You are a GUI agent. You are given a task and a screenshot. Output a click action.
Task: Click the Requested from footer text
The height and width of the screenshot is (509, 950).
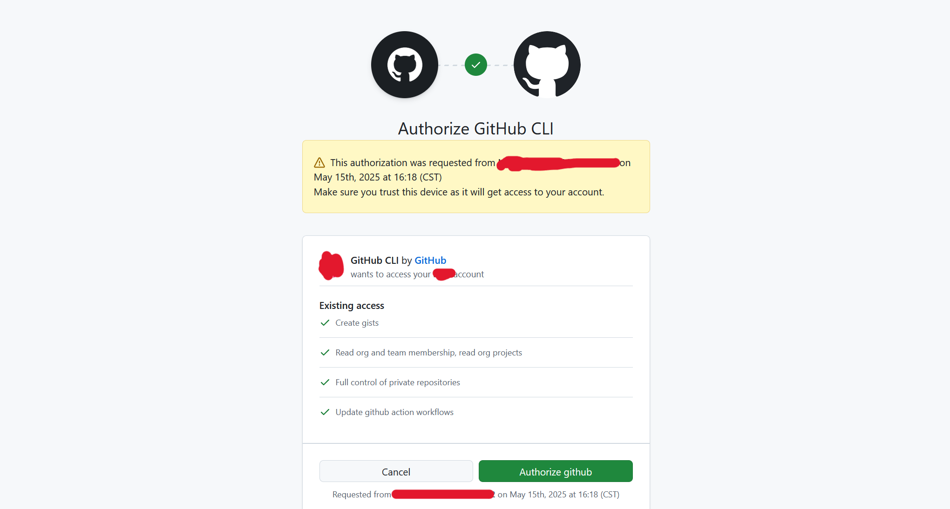click(x=476, y=495)
